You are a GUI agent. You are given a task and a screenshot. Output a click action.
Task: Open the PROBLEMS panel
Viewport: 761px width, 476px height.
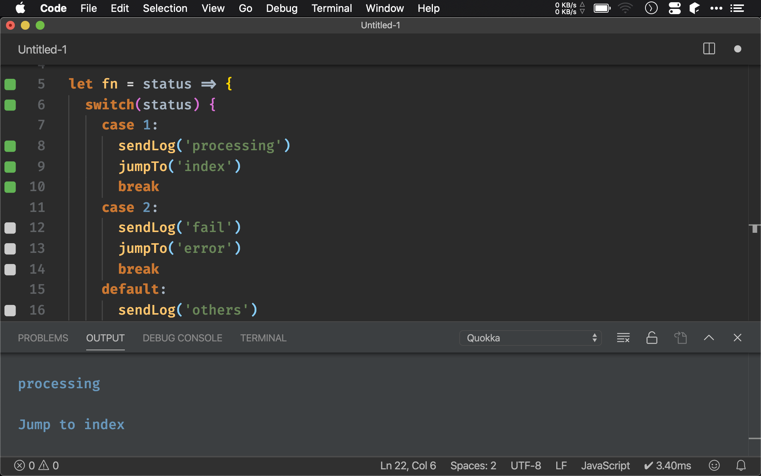pyautogui.click(x=43, y=338)
